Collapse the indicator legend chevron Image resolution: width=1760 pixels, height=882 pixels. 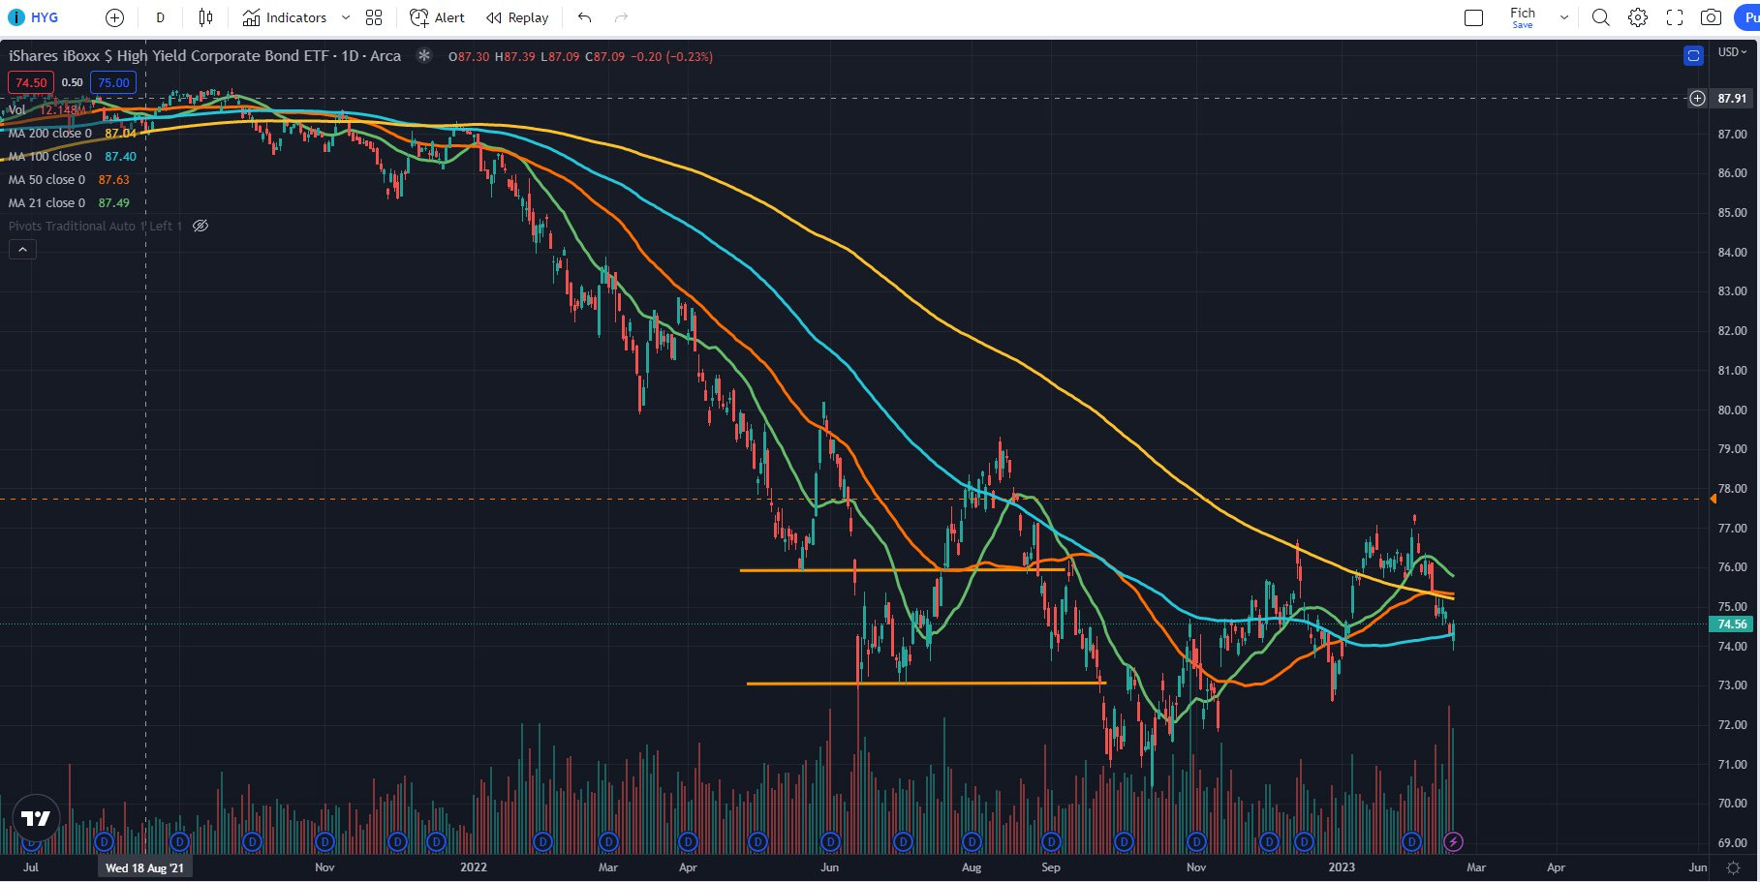(x=22, y=250)
